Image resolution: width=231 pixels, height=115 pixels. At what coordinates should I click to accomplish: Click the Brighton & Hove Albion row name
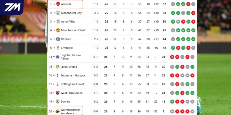point(70,57)
